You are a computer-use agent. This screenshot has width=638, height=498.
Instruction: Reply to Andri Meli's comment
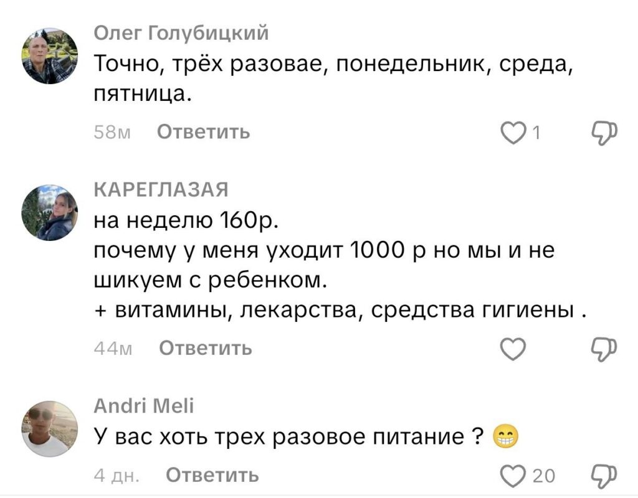pos(212,475)
